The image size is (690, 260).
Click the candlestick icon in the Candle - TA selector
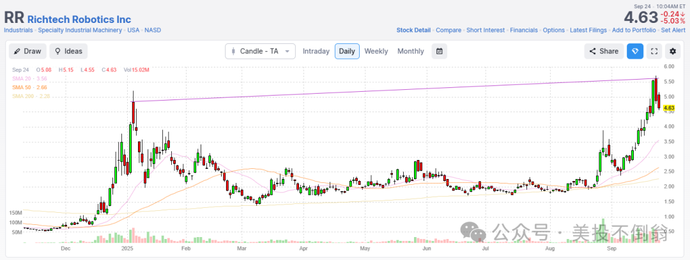coord(233,52)
